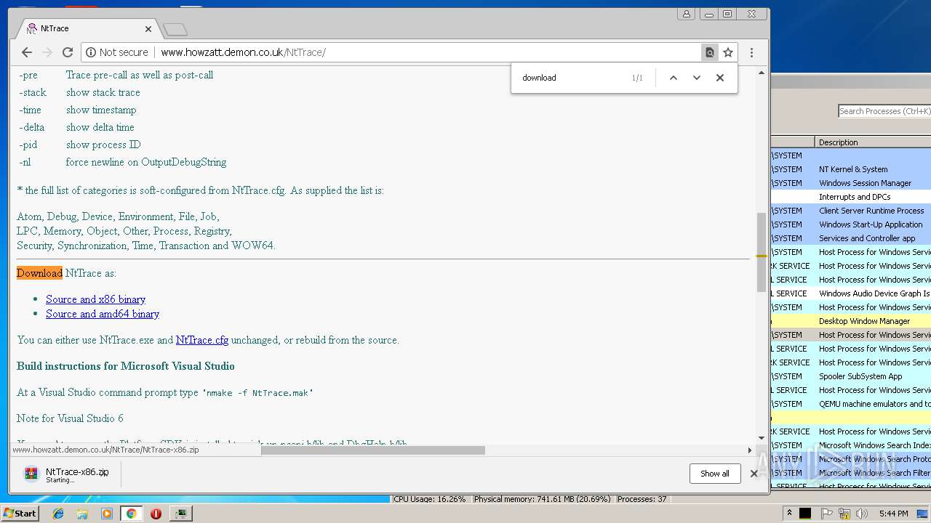Select the Desktop Window Manager row
This screenshot has width=931, height=523.
851,321
